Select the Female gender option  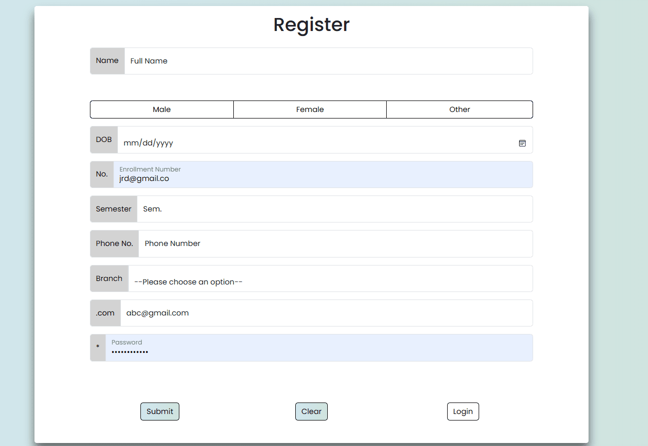[310, 109]
